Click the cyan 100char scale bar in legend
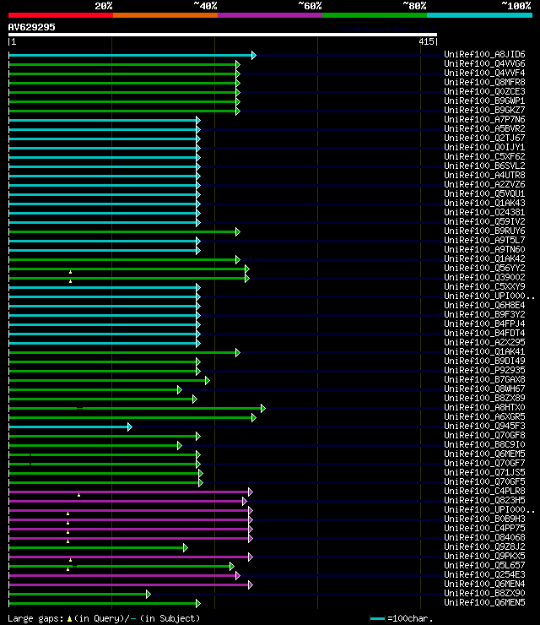540x625 pixels. (377, 618)
